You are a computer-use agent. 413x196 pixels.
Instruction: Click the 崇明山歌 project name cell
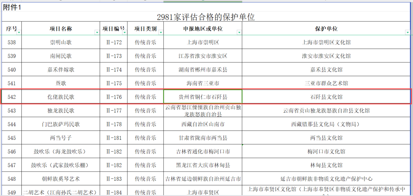(x=60, y=42)
